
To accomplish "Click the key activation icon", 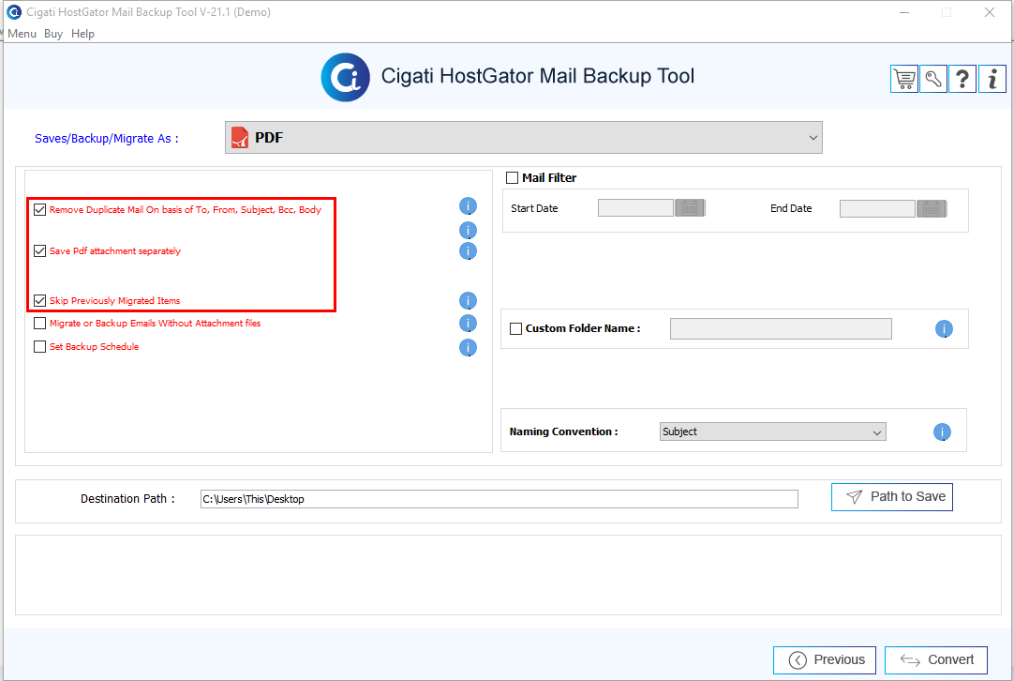I will (x=933, y=79).
